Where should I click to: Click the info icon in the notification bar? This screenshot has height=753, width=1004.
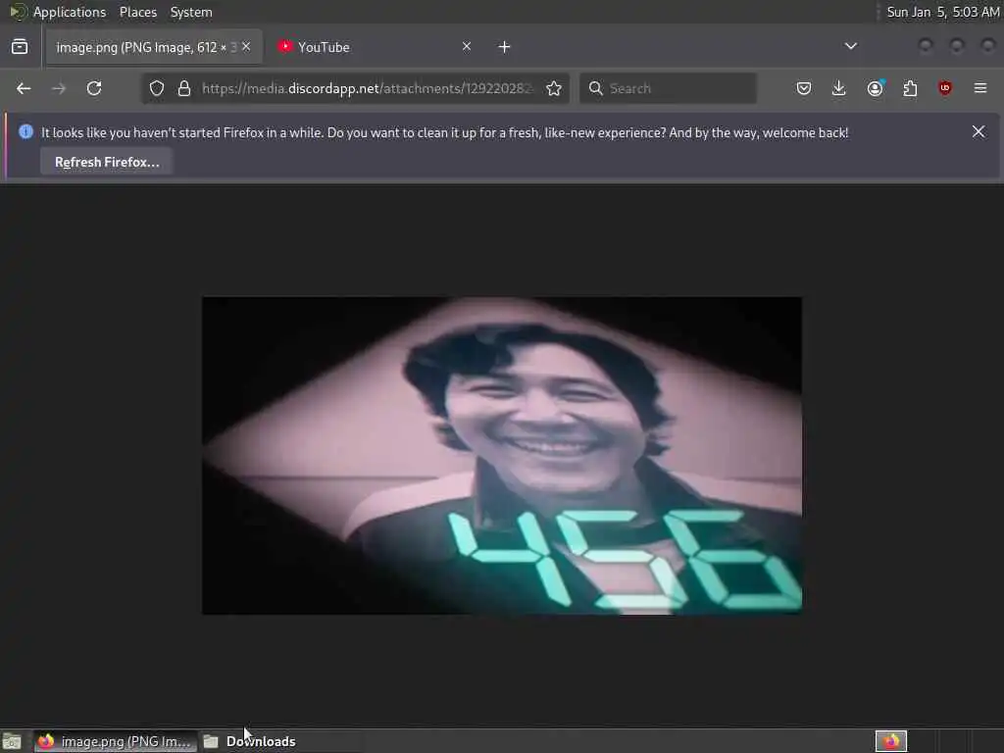25,132
